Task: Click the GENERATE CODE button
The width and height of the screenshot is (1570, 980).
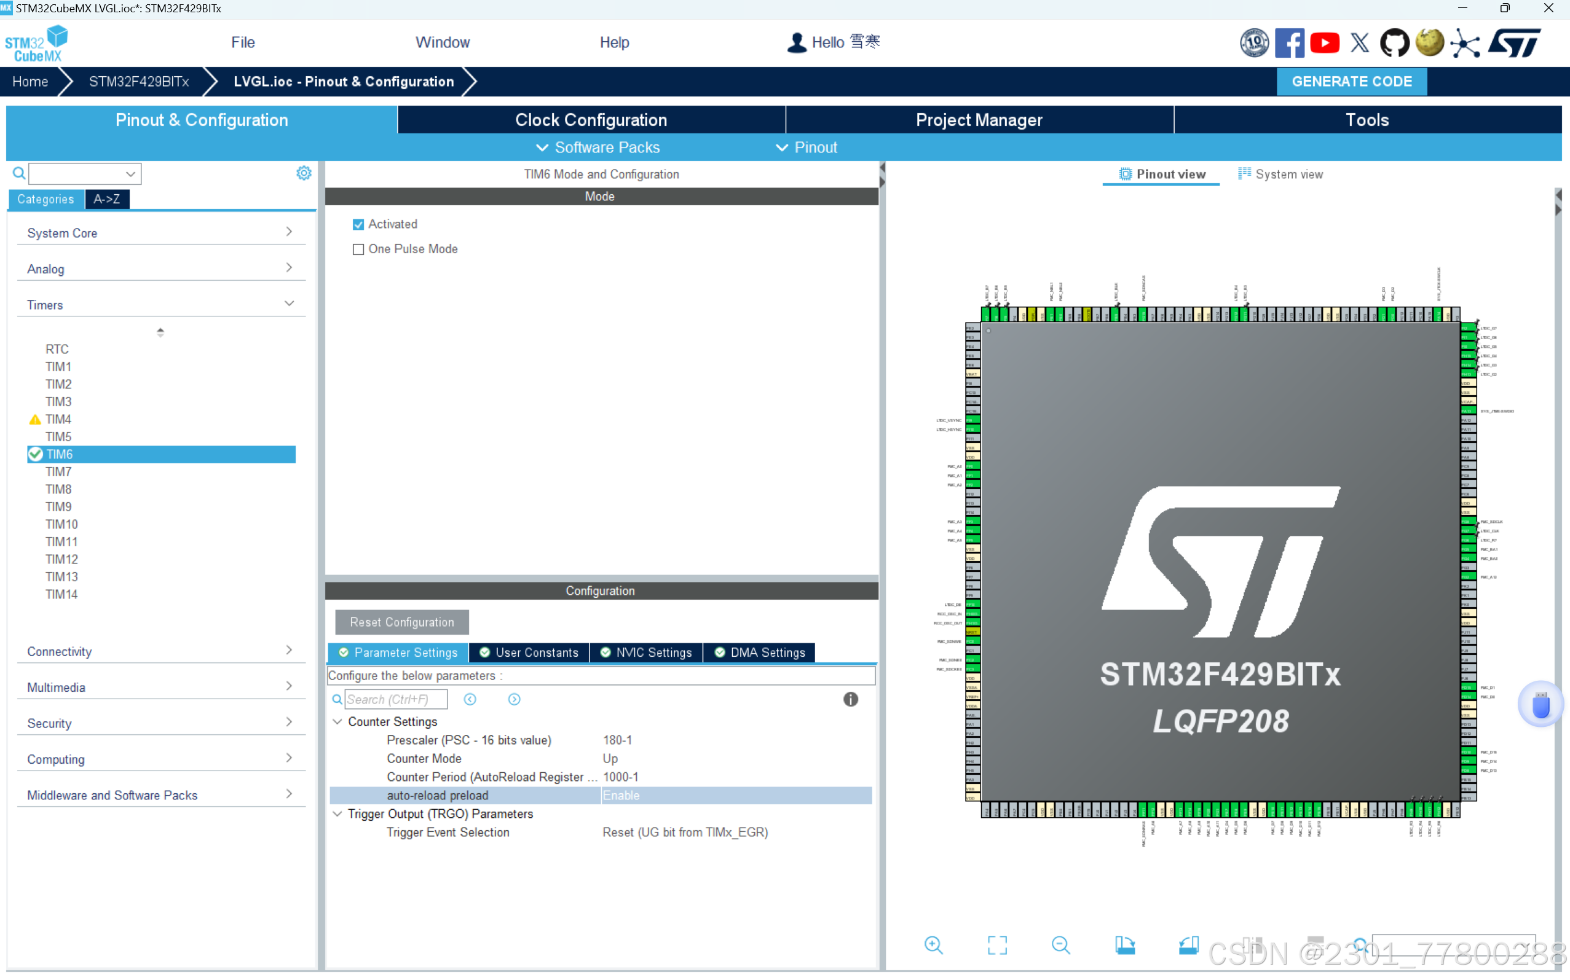Action: [x=1351, y=82]
